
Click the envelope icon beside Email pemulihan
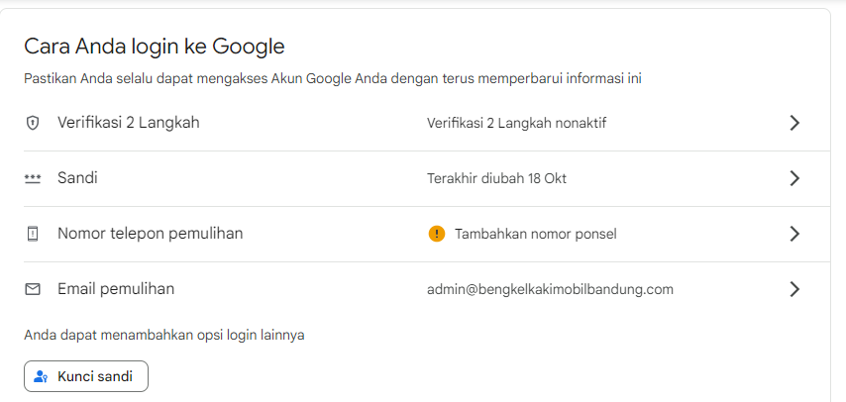(x=33, y=289)
